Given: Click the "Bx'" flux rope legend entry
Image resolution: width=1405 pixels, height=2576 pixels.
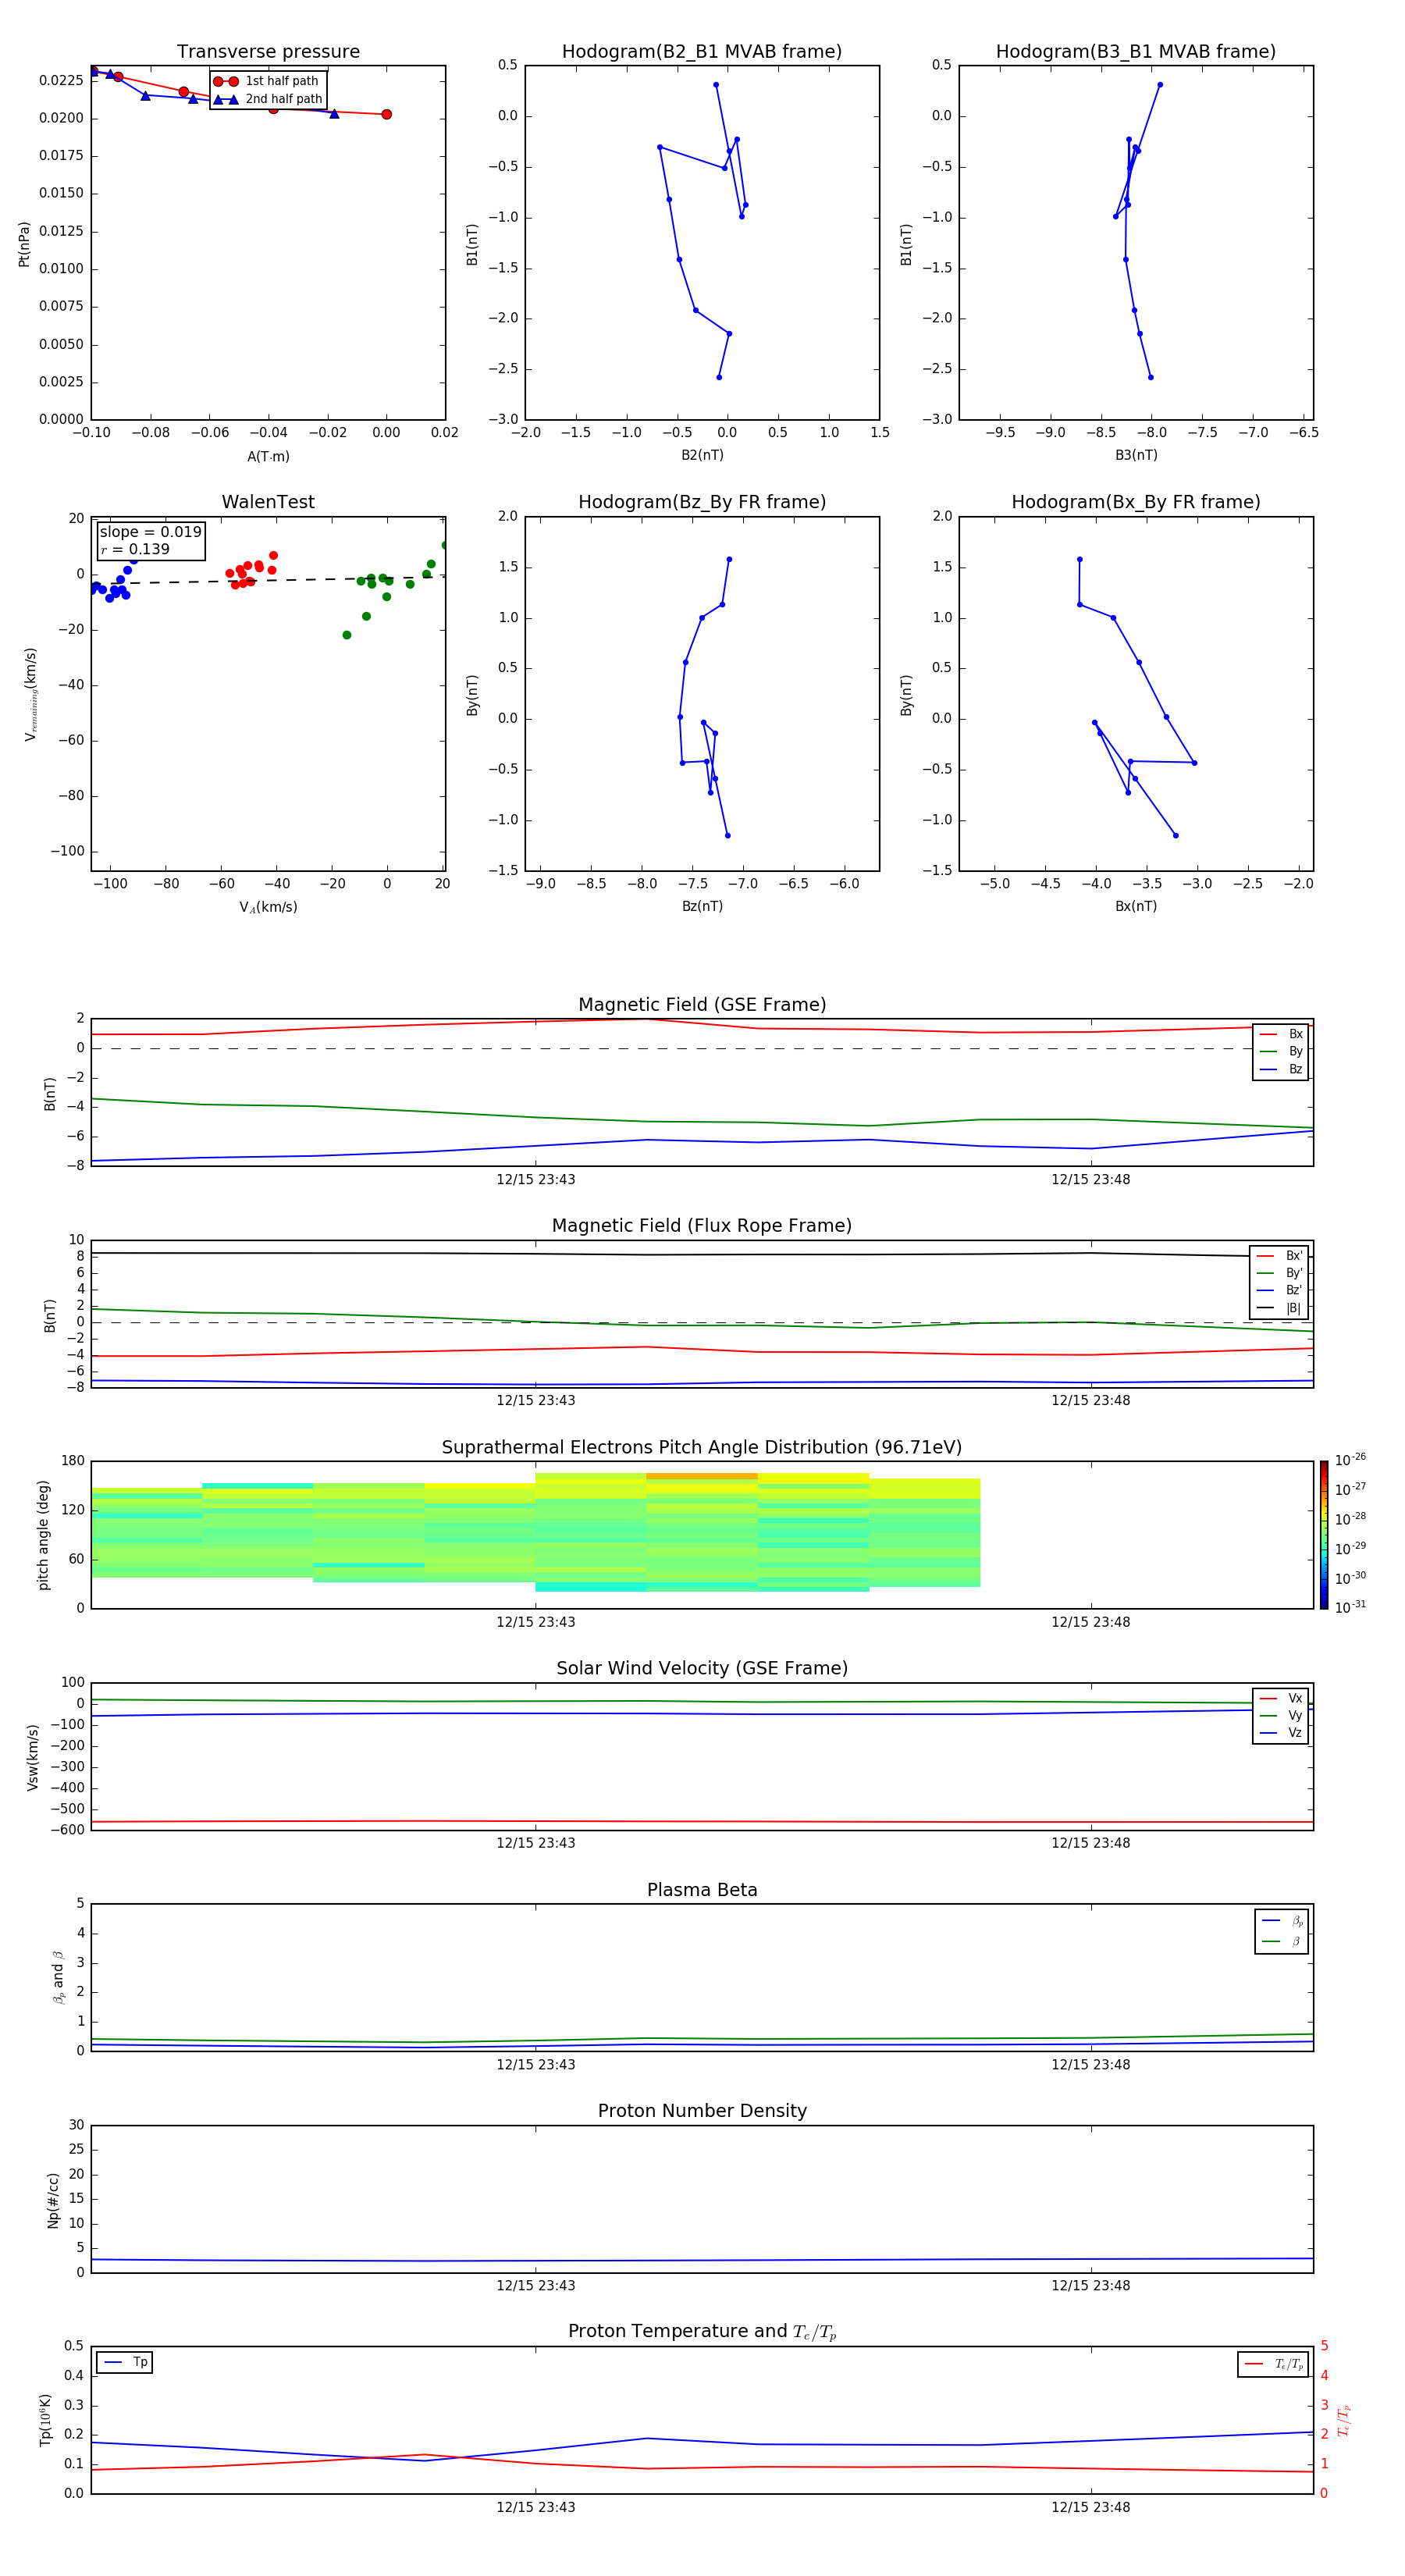Looking at the screenshot, I should pyautogui.click(x=1280, y=1256).
